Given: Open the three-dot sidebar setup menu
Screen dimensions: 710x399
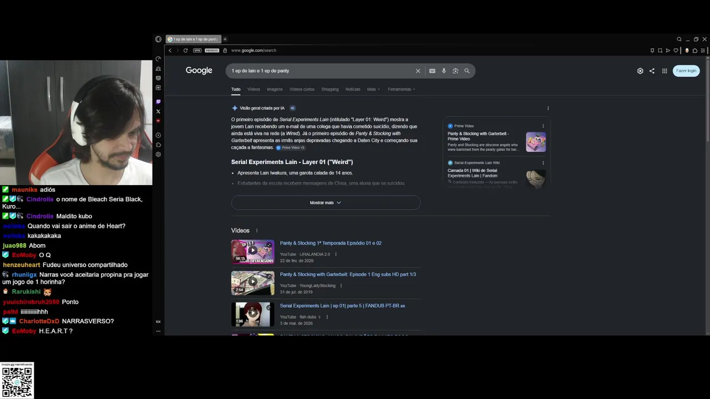Looking at the screenshot, I should 158,331.
